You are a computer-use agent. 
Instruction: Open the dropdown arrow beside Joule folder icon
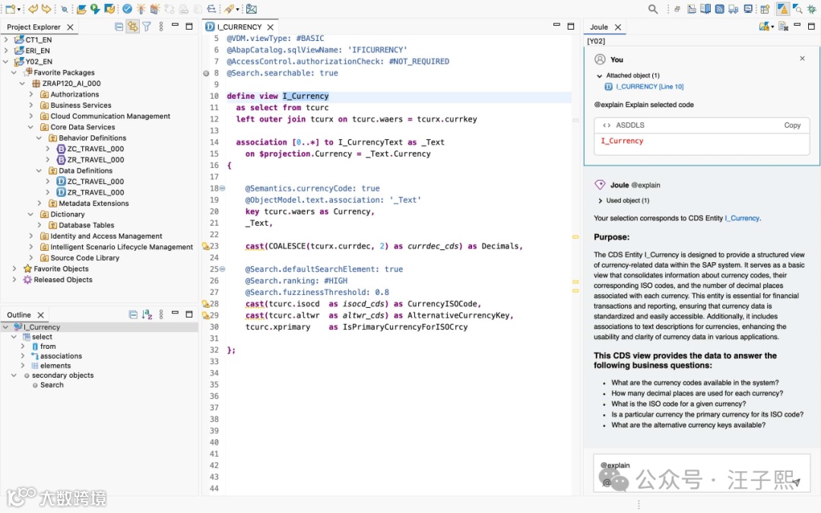(772, 27)
